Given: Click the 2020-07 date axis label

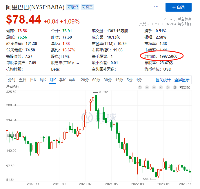Looking at the screenshot, I should pyautogui.click(x=85, y=184).
